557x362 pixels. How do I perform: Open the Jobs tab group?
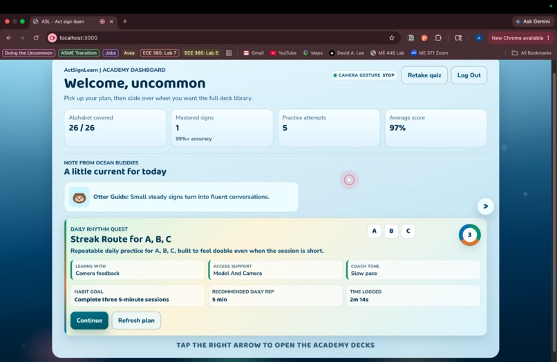coord(111,53)
